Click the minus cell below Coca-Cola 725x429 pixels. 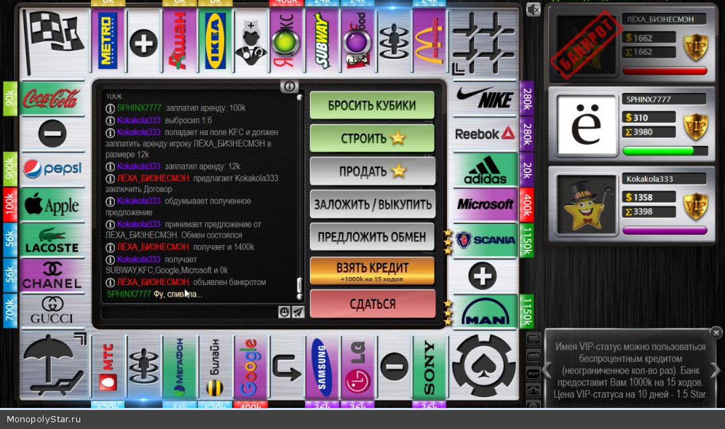(x=52, y=134)
